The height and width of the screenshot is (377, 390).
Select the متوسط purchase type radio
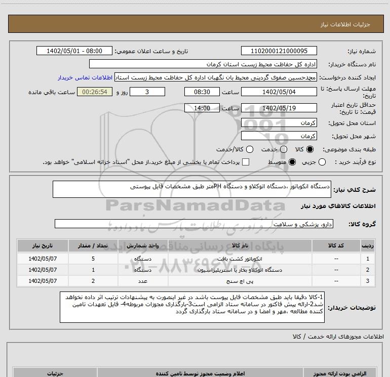coord(292,162)
